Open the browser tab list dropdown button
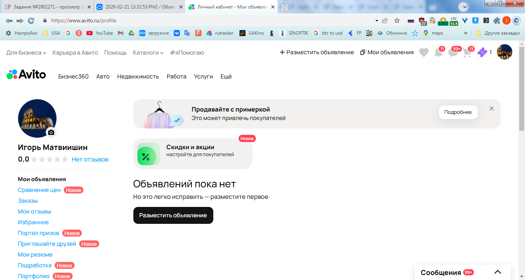 [x=464, y=7]
